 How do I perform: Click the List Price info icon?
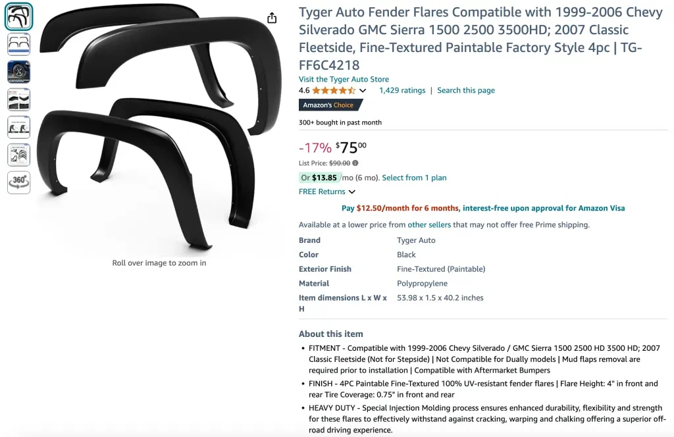coord(355,163)
